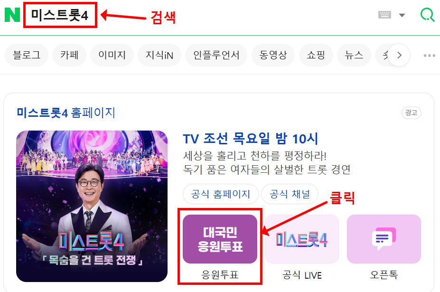Open the on-screen keyboard icon
Viewport: 440px width, 292px height.
click(x=384, y=15)
